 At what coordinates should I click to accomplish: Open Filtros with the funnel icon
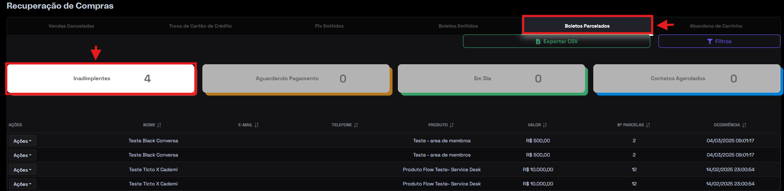click(x=719, y=41)
